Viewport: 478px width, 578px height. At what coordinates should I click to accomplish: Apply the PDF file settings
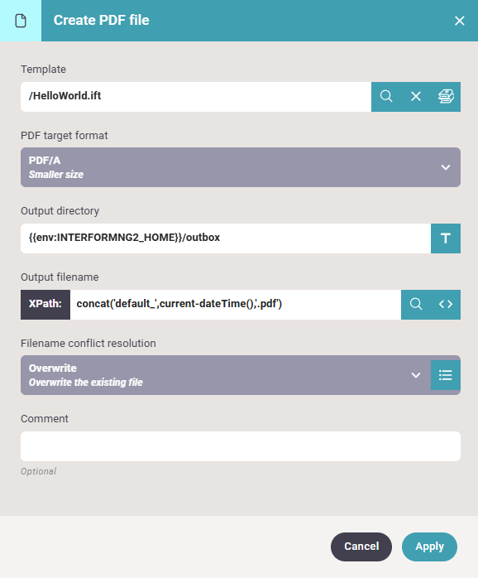pos(429,547)
